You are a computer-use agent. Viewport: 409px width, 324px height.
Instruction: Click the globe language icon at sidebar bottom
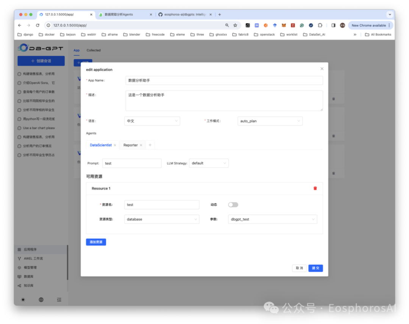click(x=41, y=299)
